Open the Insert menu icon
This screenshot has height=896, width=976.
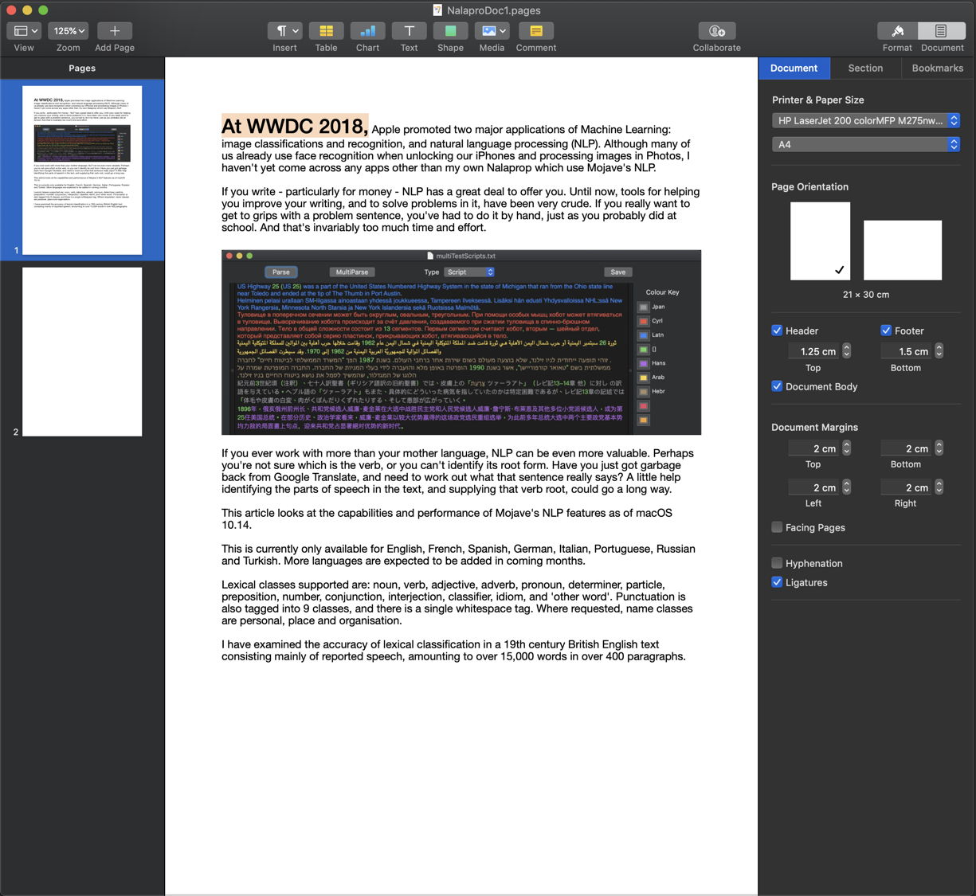pos(284,31)
